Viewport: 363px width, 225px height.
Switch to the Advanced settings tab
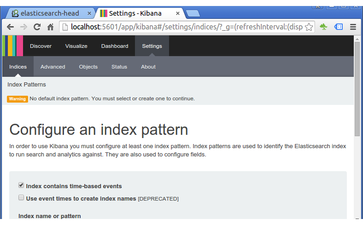pos(53,67)
